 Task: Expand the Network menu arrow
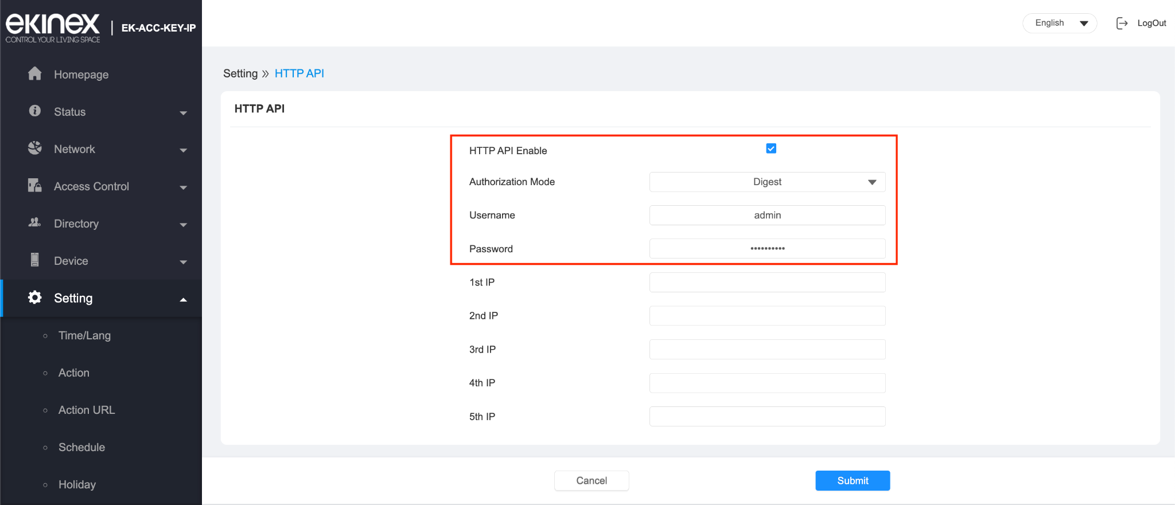pyautogui.click(x=184, y=150)
